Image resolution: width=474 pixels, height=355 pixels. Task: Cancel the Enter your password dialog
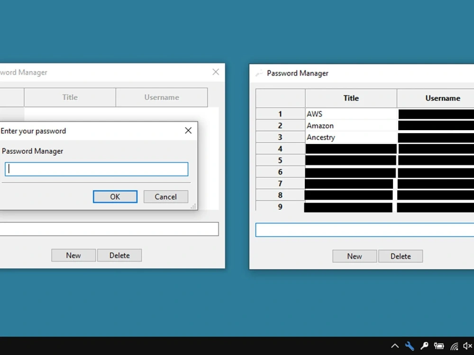(165, 197)
